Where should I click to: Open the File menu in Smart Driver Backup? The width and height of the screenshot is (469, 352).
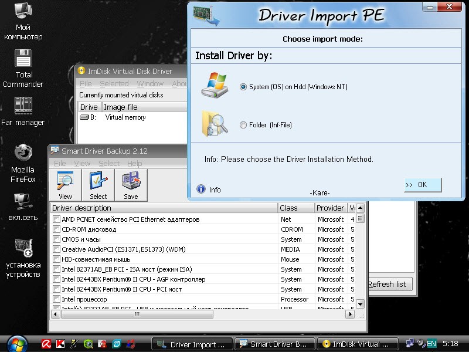pos(60,164)
